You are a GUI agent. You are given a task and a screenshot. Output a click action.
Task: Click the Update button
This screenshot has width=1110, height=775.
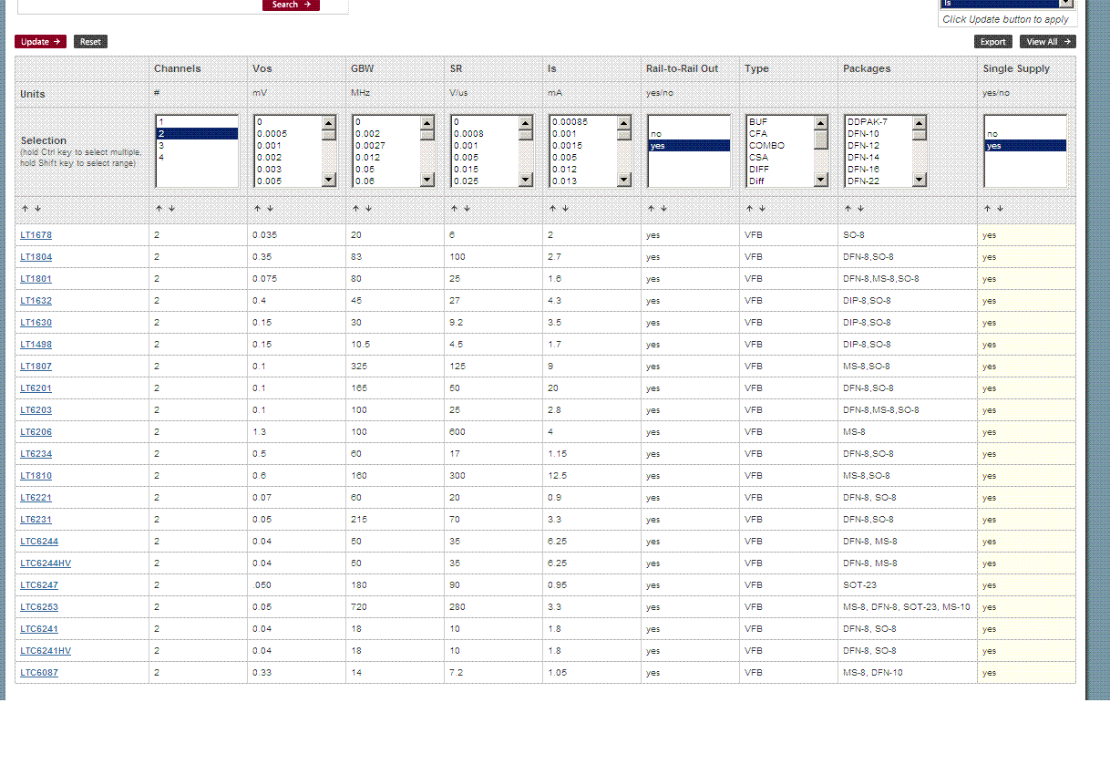coord(41,42)
